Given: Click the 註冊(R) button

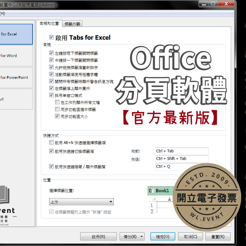Looking at the screenshot, I should pyautogui.click(x=98, y=237).
